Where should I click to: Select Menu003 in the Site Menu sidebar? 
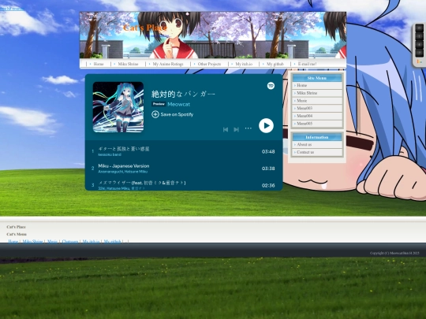point(317,108)
